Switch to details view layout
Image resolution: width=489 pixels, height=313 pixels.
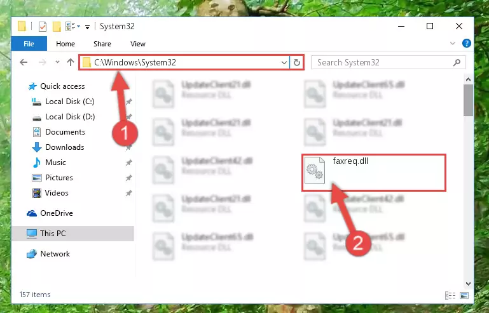click(450, 295)
